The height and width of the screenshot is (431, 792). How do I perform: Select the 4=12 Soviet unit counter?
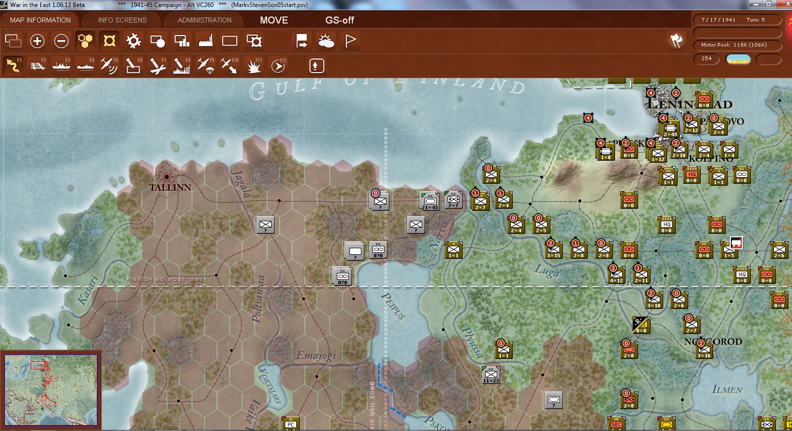(x=617, y=275)
